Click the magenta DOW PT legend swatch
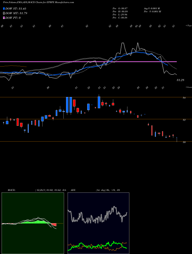This screenshot has height=254, width=192. pyautogui.click(x=4, y=18)
